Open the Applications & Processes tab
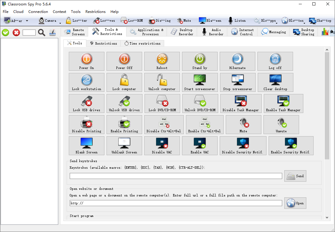Viewport: 335px width, 232px height. pyautogui.click(x=147, y=32)
